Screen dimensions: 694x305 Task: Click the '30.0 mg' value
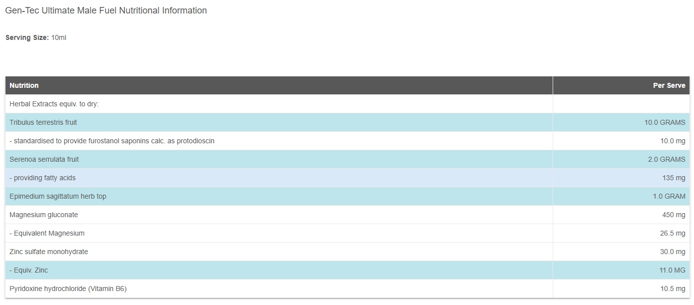[673, 252]
